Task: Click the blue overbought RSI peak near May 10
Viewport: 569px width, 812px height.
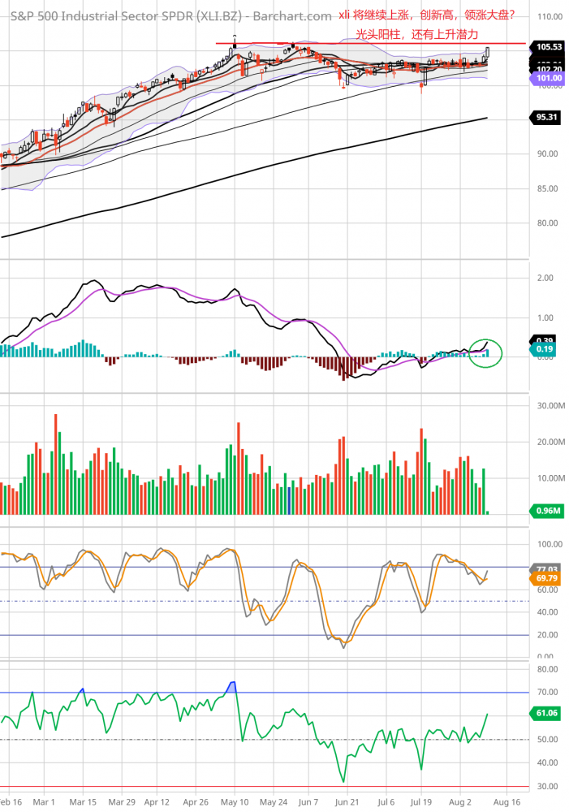Action: tap(232, 686)
